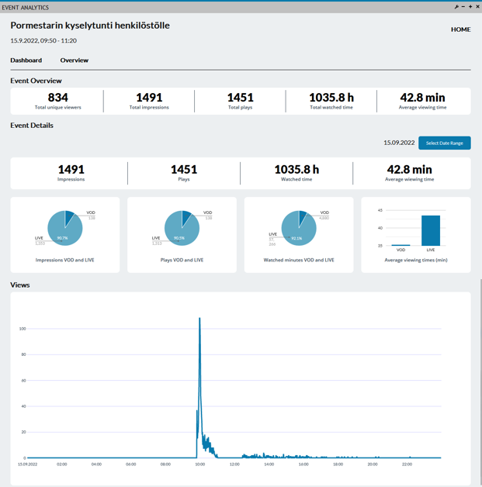This screenshot has width=482, height=487.
Task: Click the Total unique viewers stat 834
Action: (57, 98)
